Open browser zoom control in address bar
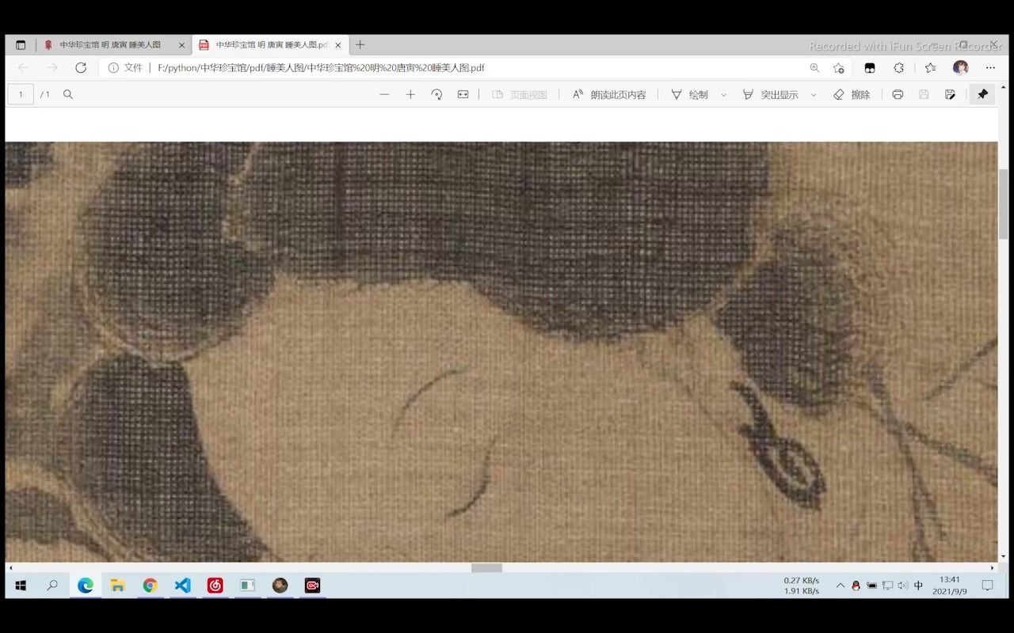 tap(814, 68)
